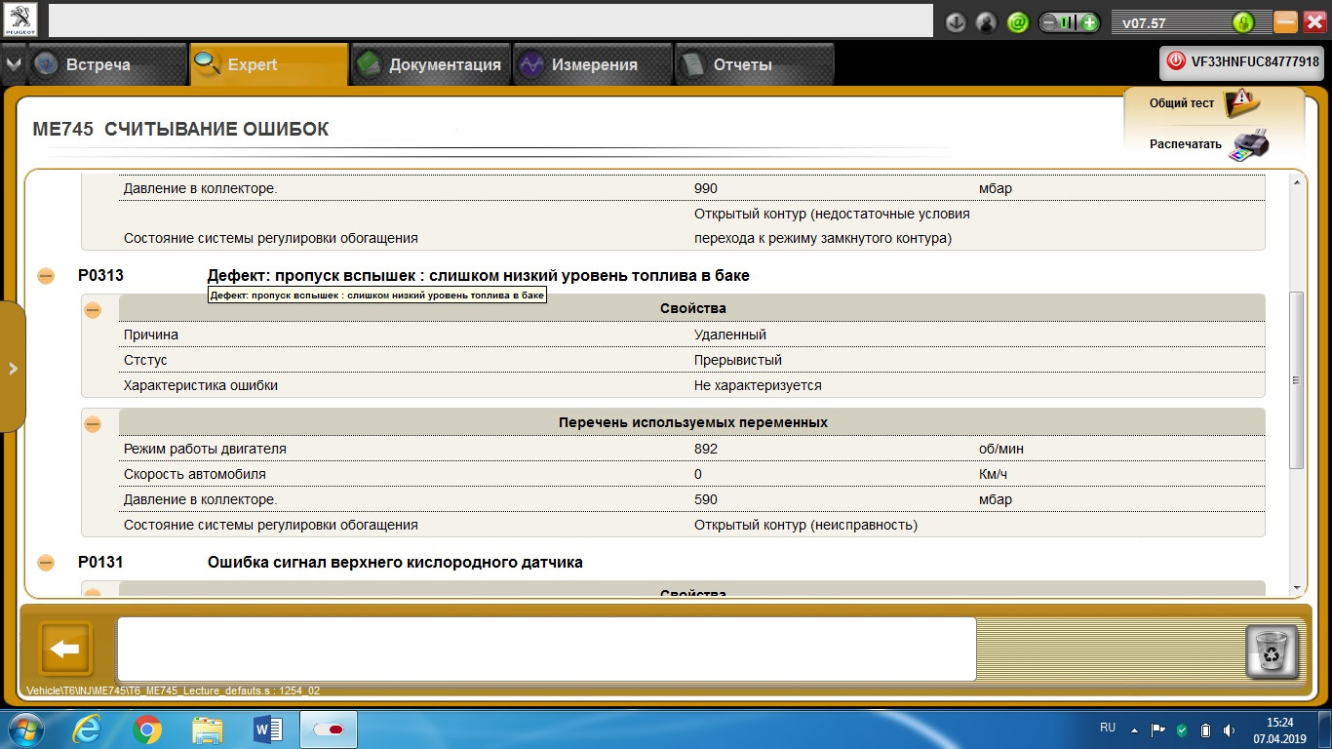Viewport: 1332px width, 749px height.
Task: Click the Причина row label
Action: click(151, 335)
